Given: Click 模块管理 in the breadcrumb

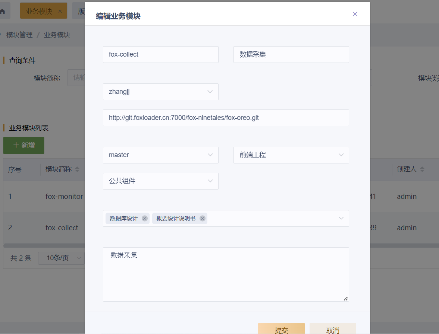Looking at the screenshot, I should (19, 35).
